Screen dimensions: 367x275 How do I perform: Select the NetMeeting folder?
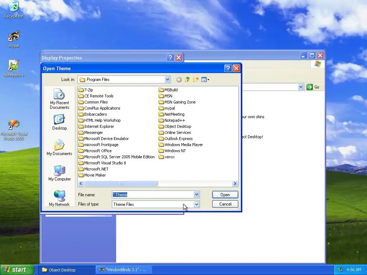(172, 114)
